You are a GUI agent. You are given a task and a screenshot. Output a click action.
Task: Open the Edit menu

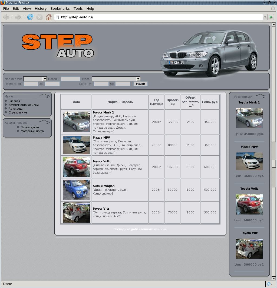click(16, 8)
